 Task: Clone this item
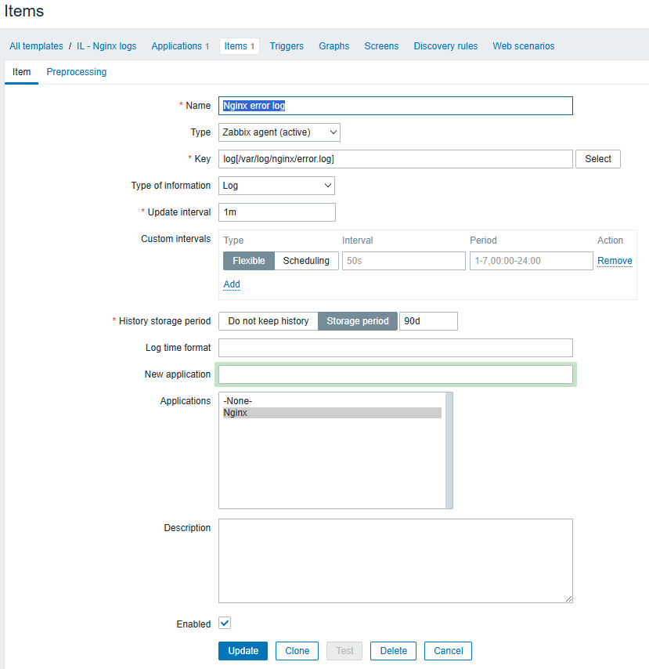[297, 650]
